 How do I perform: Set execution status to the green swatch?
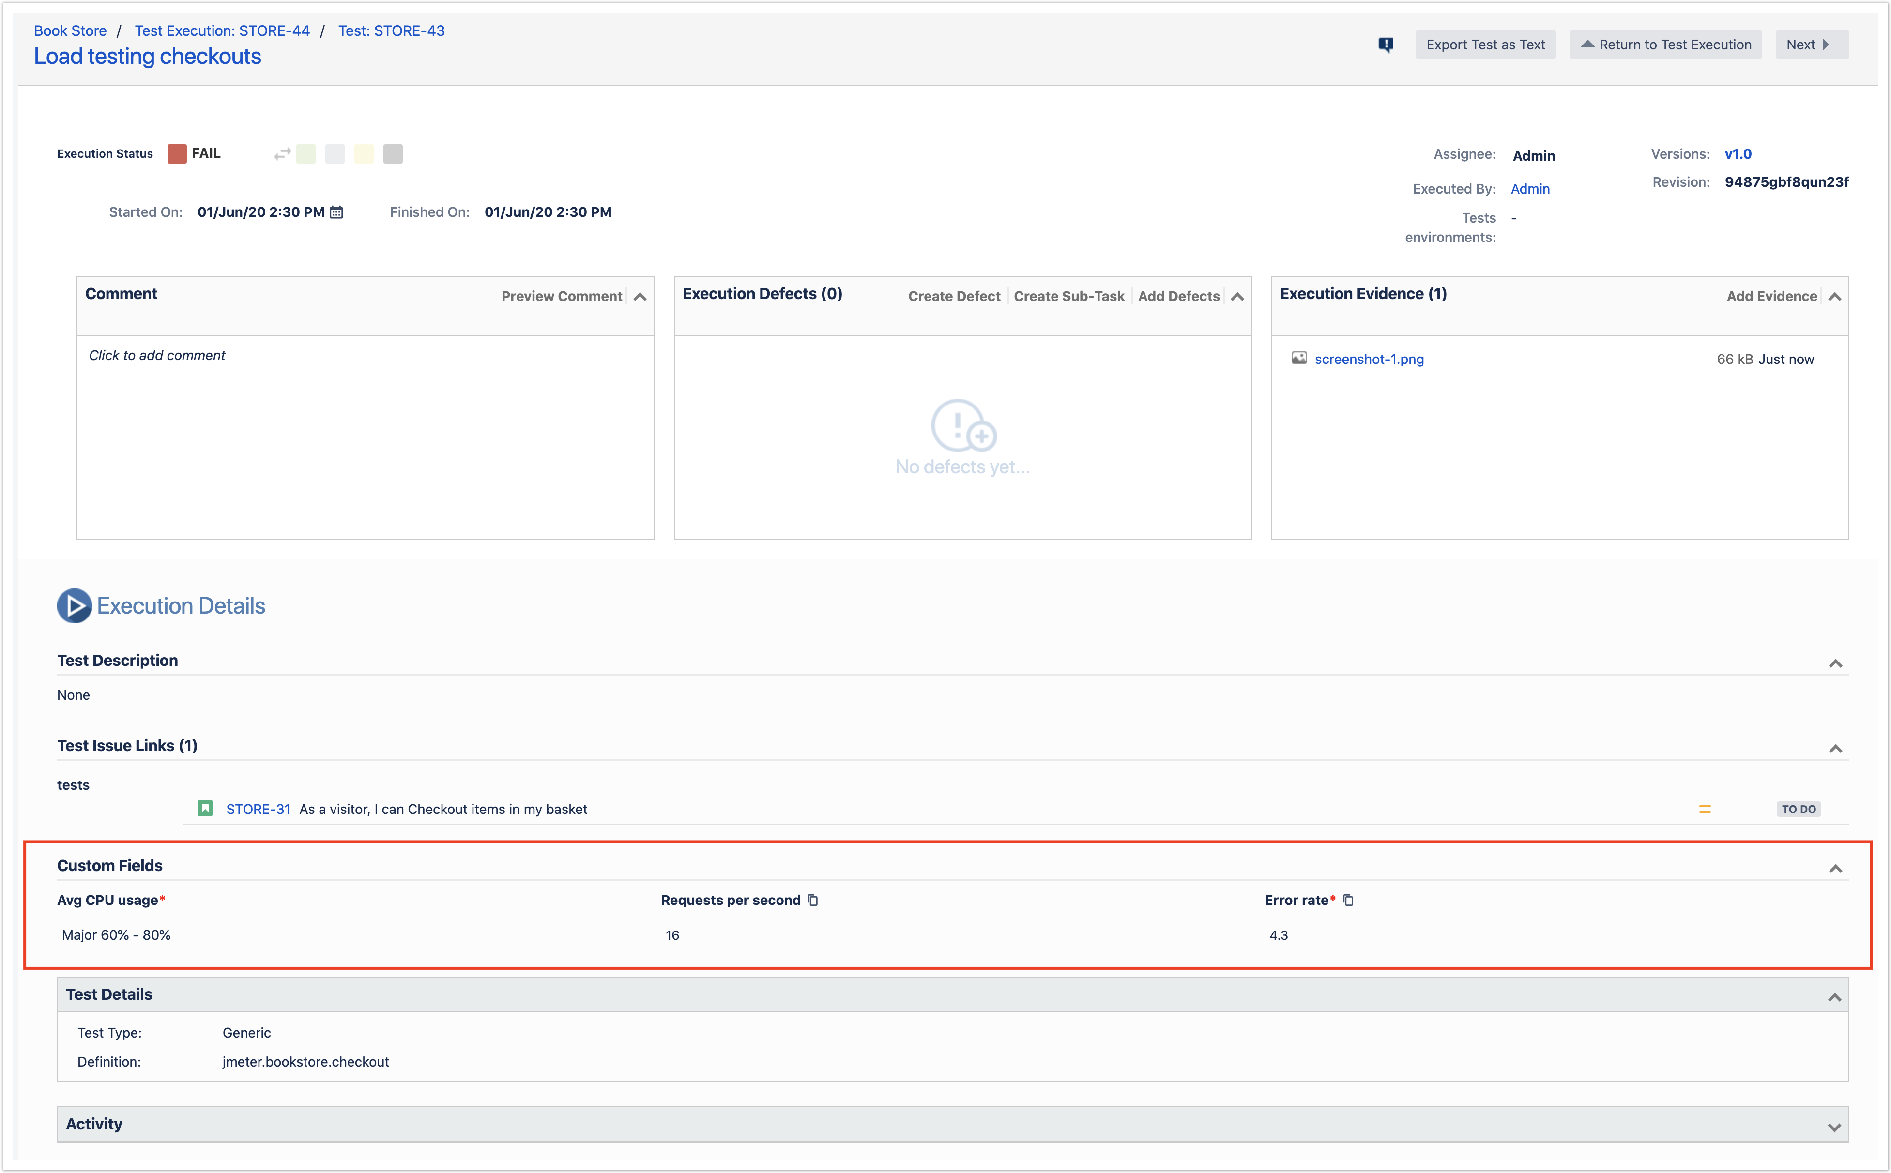click(305, 153)
